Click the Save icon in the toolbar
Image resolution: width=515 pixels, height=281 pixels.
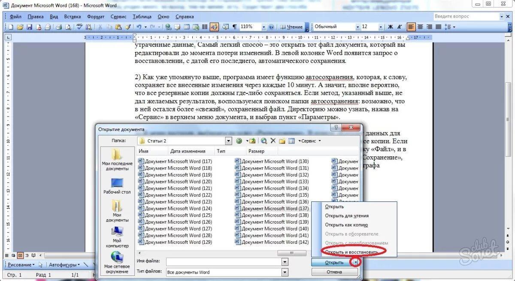pos(30,27)
